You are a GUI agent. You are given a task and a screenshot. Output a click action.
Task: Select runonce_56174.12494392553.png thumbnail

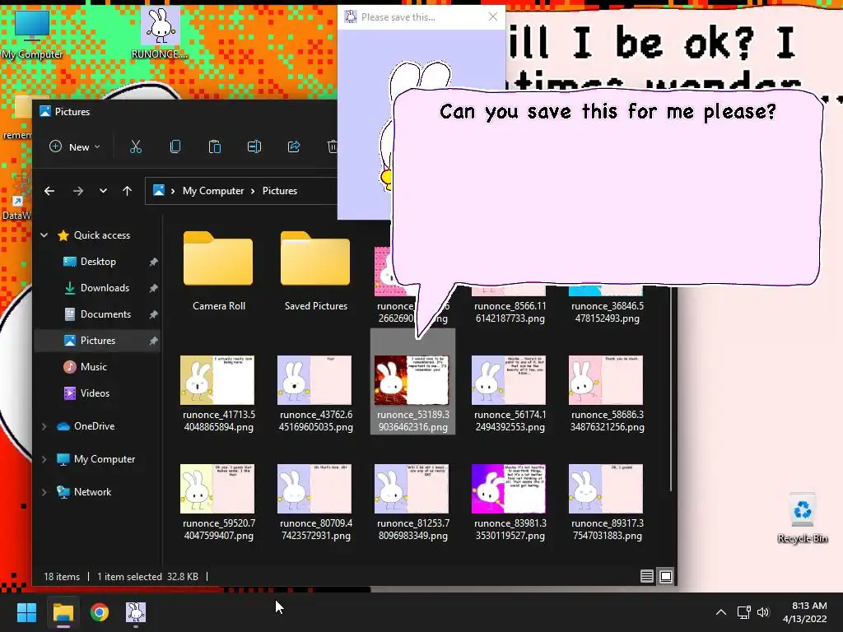(x=509, y=380)
